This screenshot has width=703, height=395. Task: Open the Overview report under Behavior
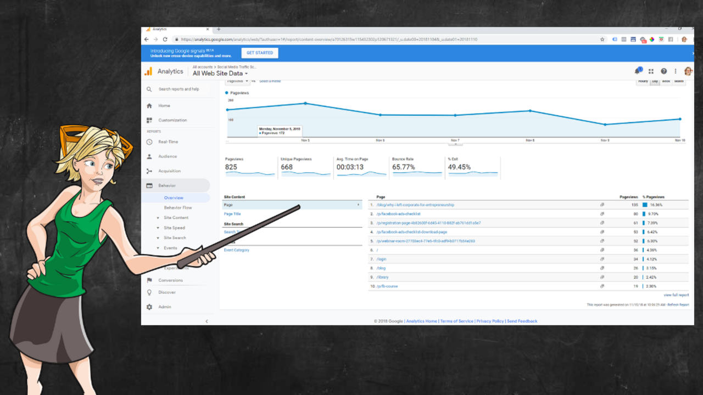pos(174,198)
